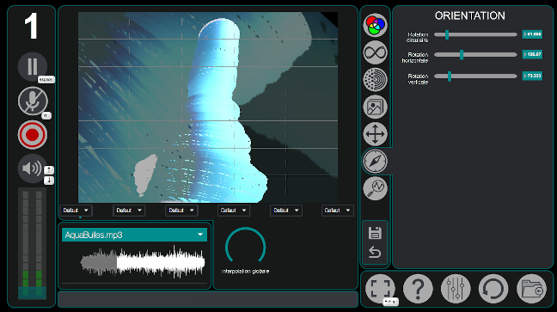The image size is (557, 312).
Task: Pause playback with the pause button
Action: pos(33,66)
